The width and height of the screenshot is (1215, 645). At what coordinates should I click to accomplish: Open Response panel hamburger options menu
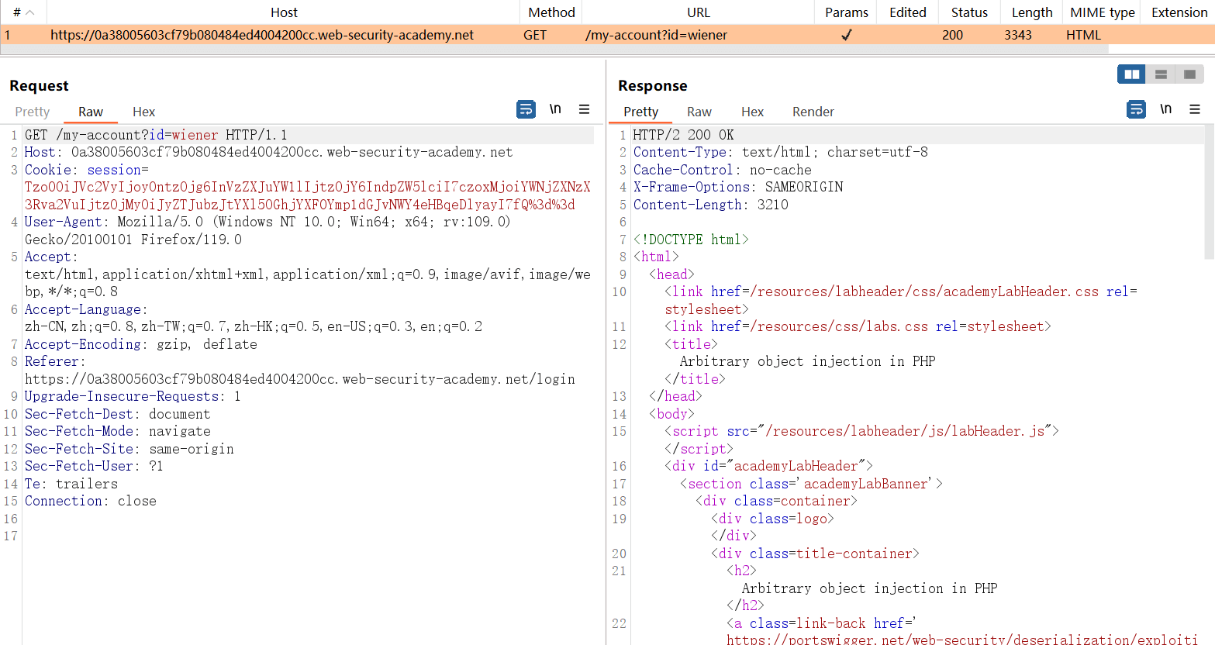pos(1195,109)
